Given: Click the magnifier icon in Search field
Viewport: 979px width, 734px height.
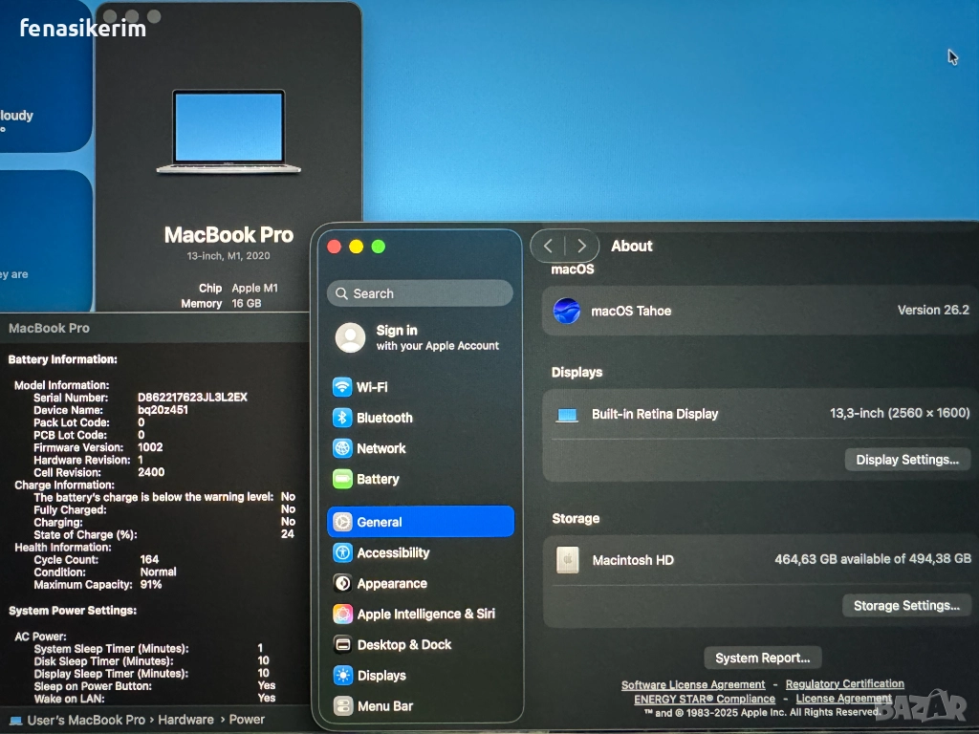Looking at the screenshot, I should point(341,293).
